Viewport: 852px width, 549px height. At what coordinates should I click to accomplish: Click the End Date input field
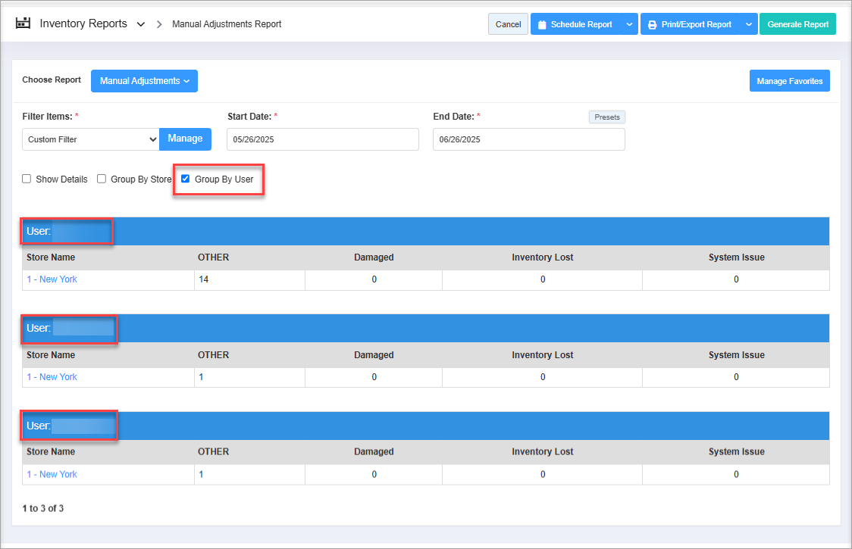[528, 139]
